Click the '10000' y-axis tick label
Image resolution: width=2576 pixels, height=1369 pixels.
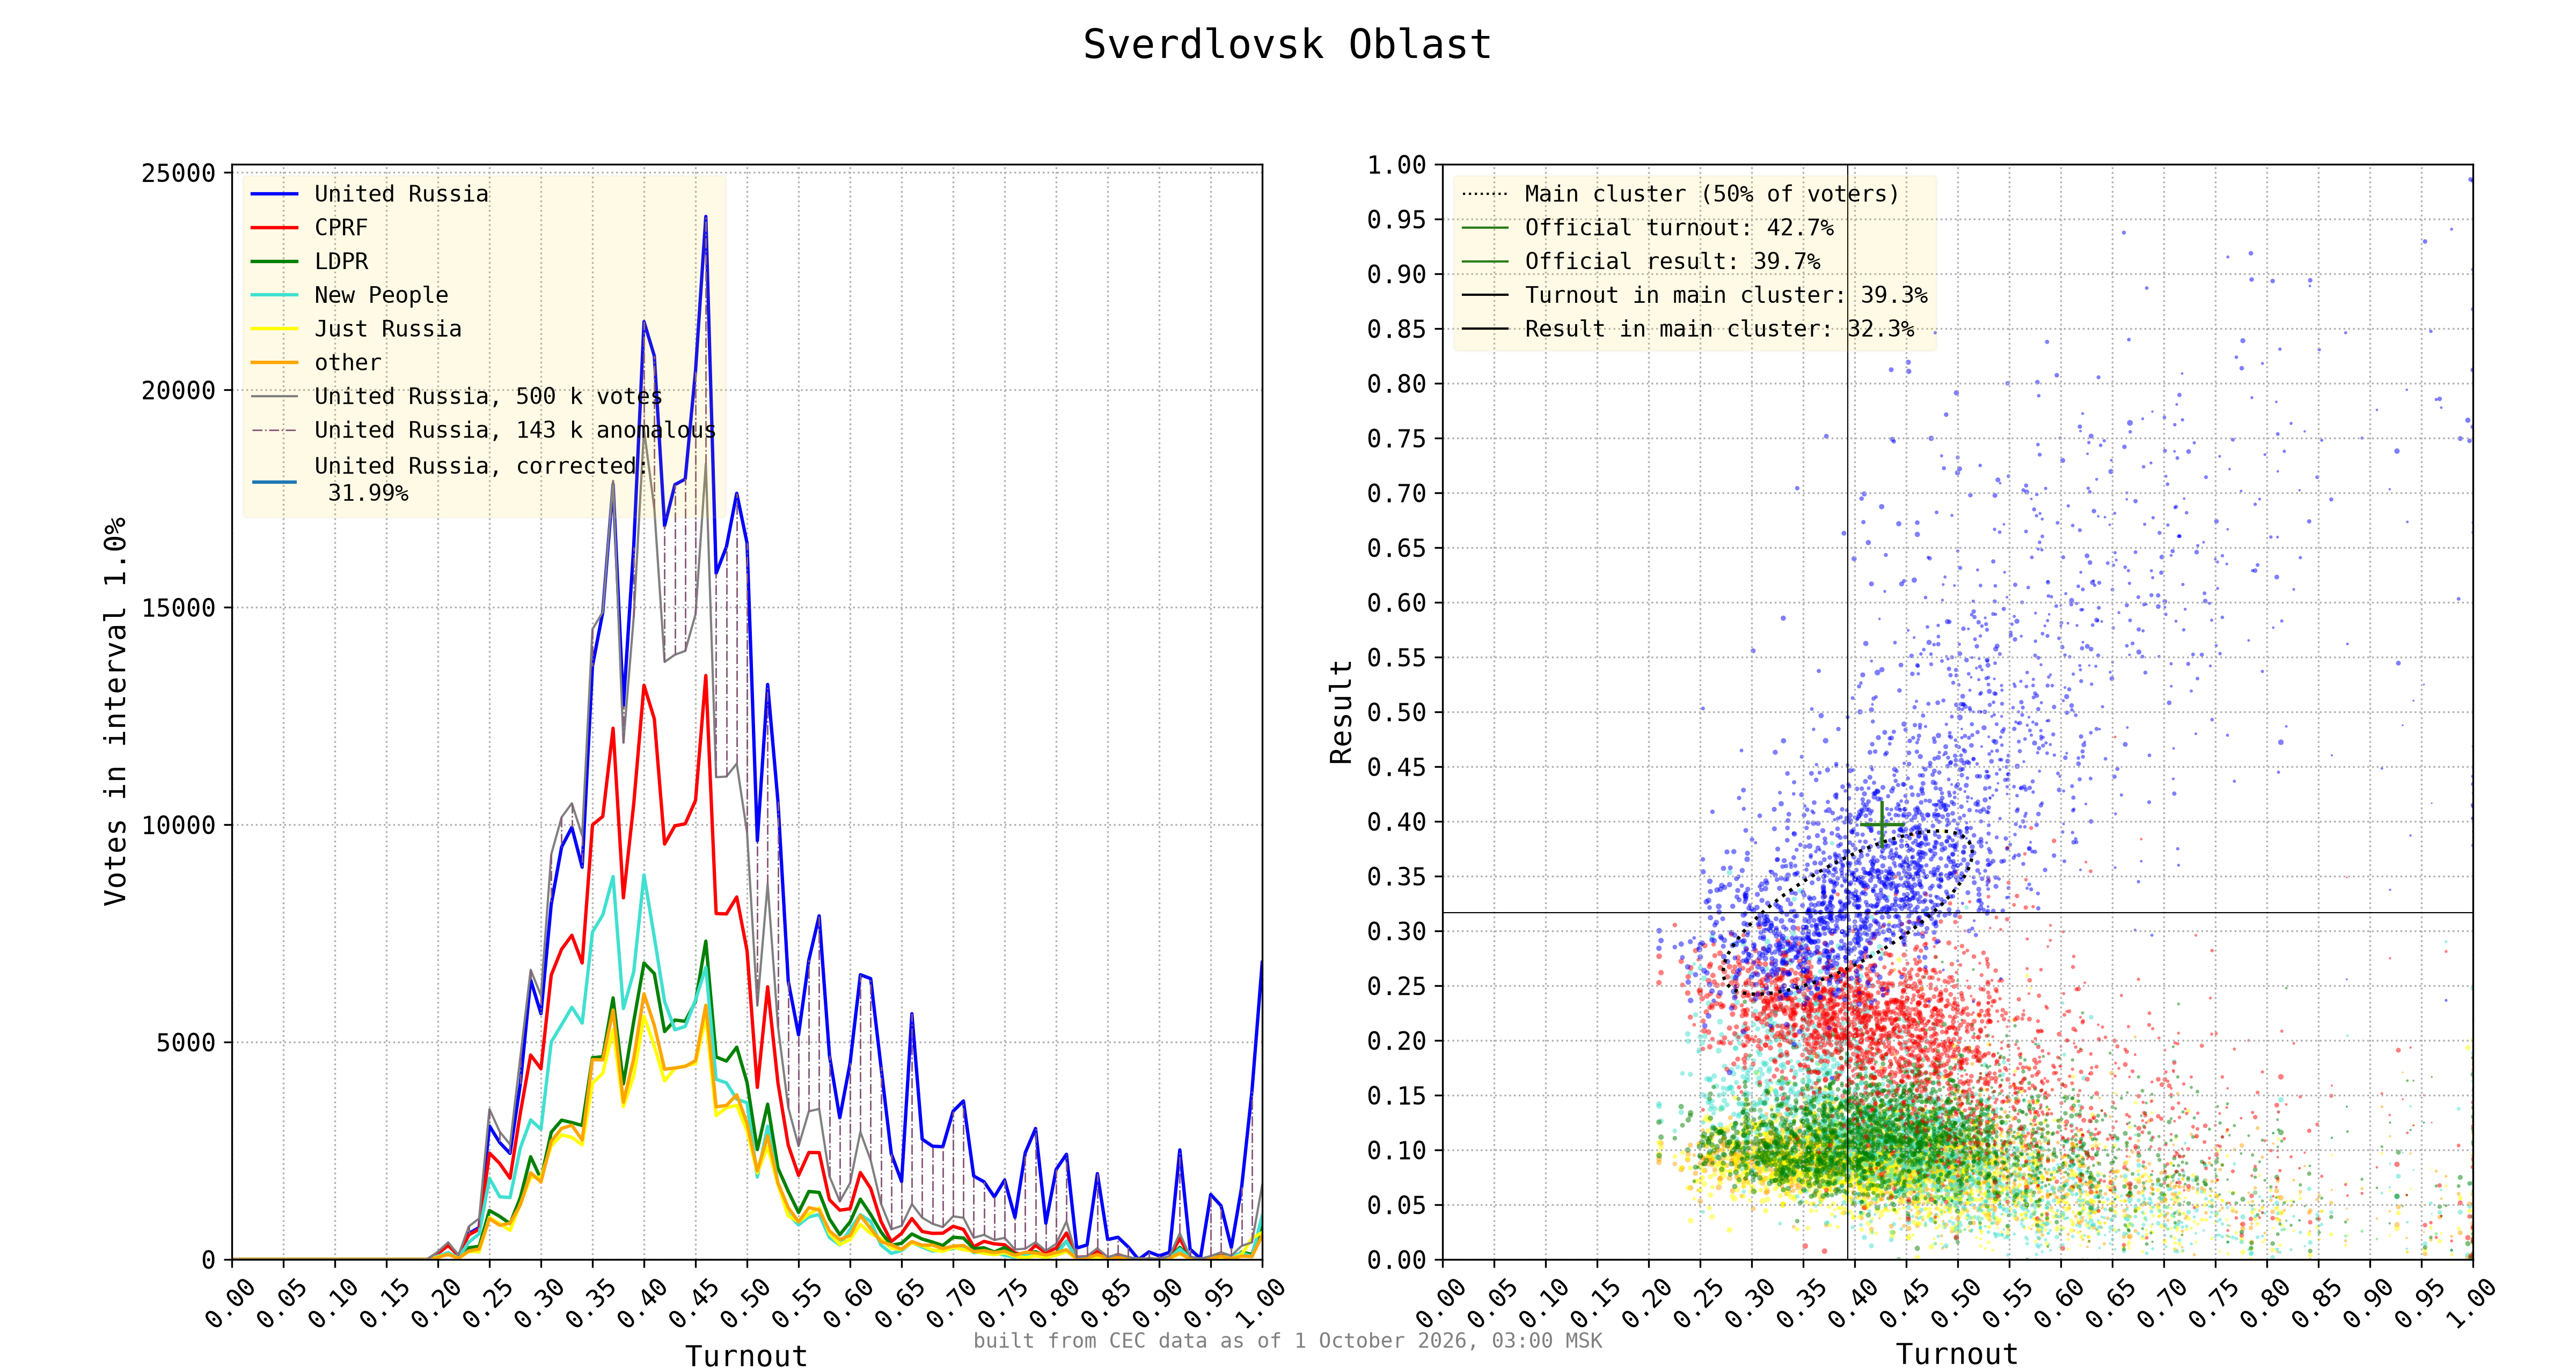click(179, 825)
